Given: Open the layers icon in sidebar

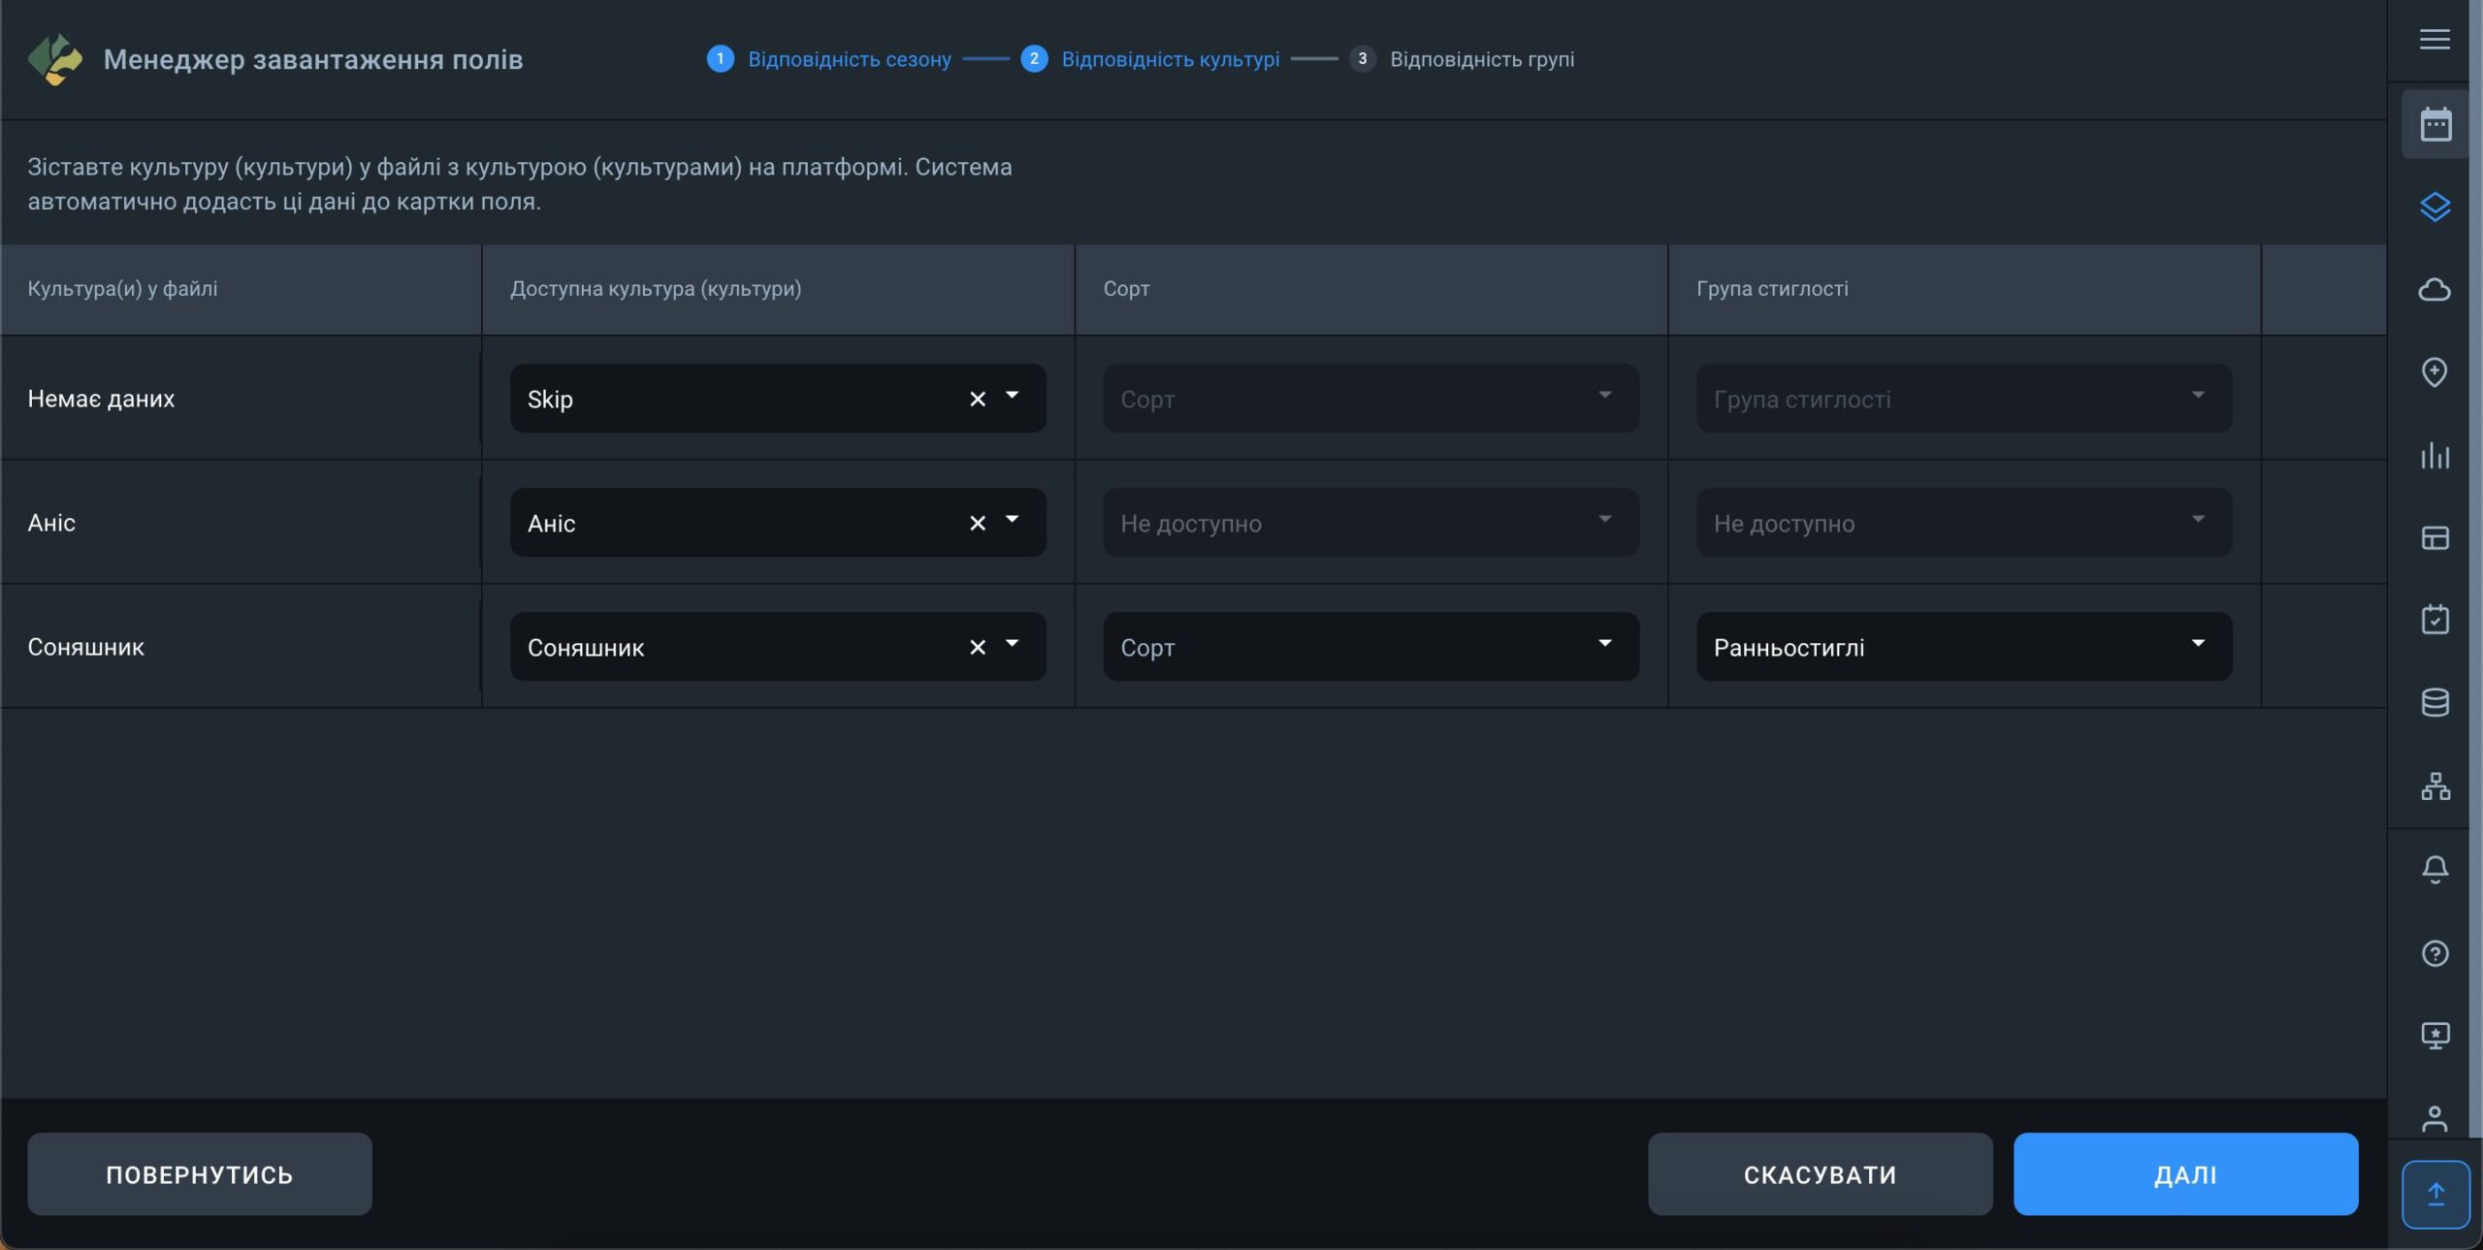Looking at the screenshot, I should [2435, 207].
